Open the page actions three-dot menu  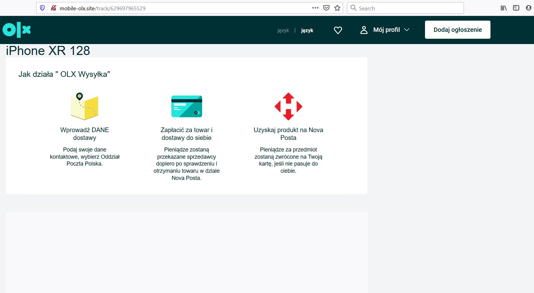click(315, 8)
